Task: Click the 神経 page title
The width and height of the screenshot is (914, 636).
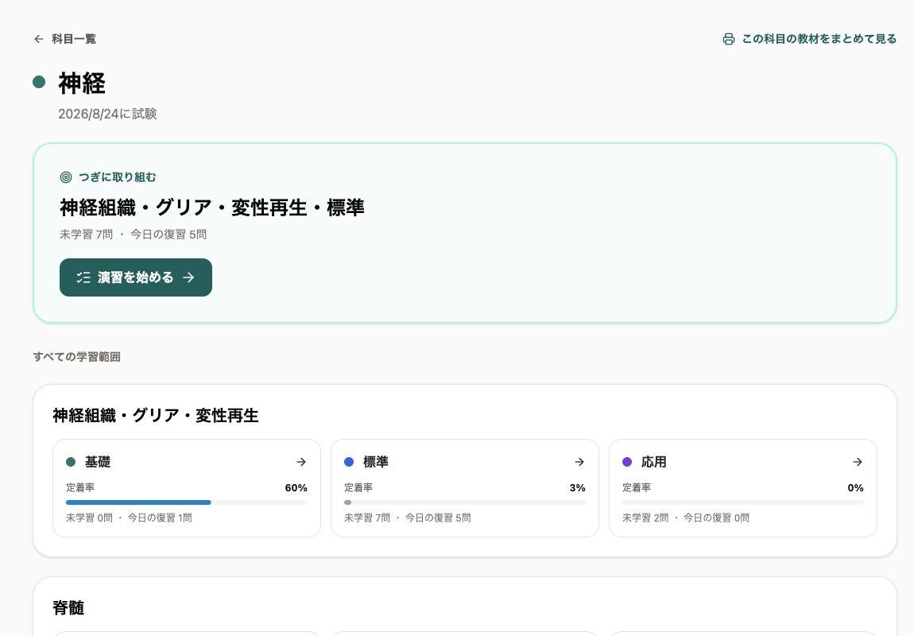Action: click(82, 83)
